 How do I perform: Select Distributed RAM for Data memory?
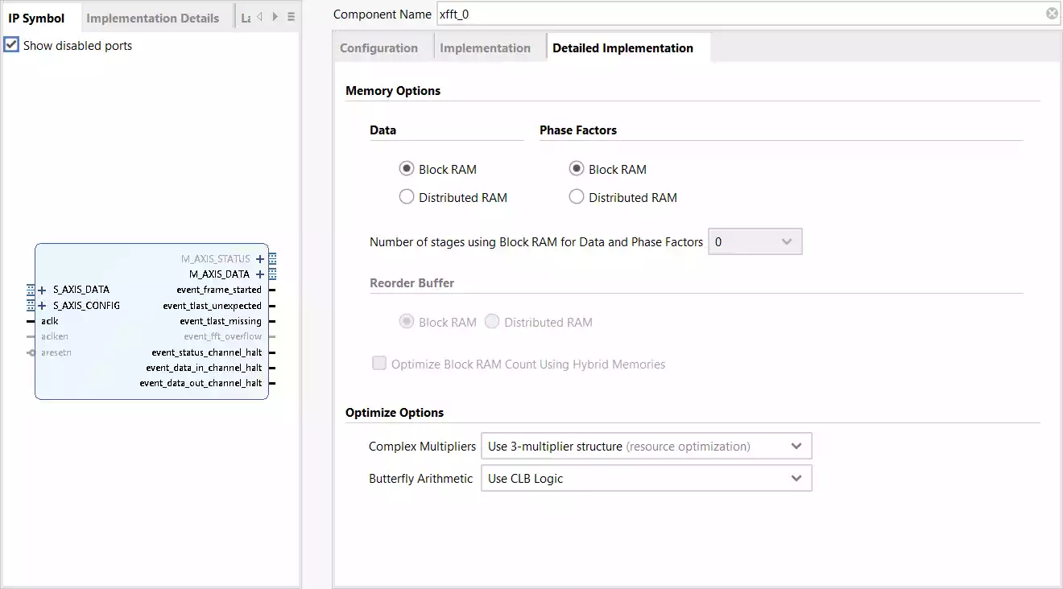[x=407, y=197]
